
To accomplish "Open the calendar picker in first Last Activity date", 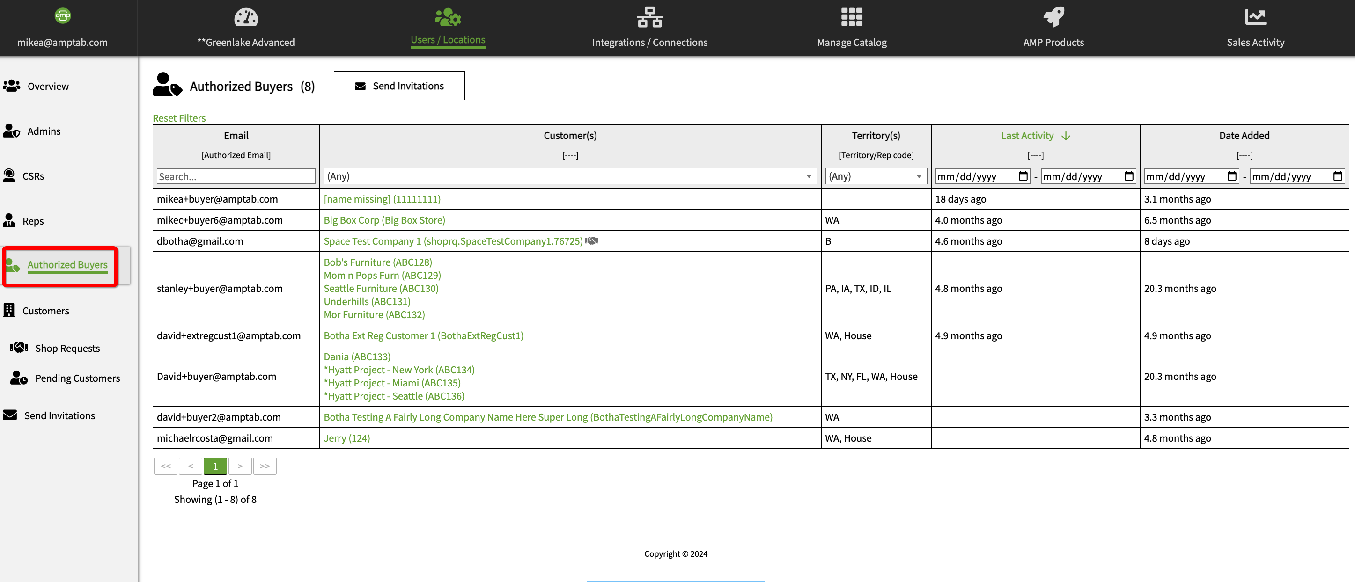I will pyautogui.click(x=1023, y=176).
